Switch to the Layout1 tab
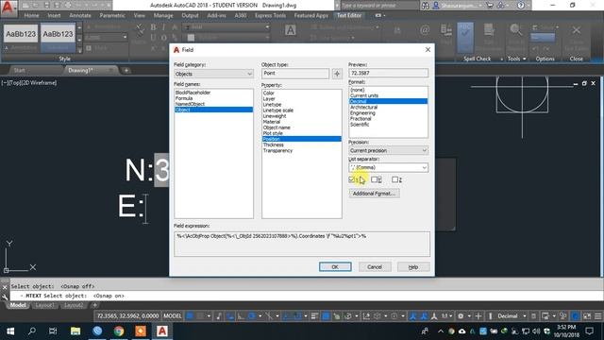604x340 pixels. (44, 305)
